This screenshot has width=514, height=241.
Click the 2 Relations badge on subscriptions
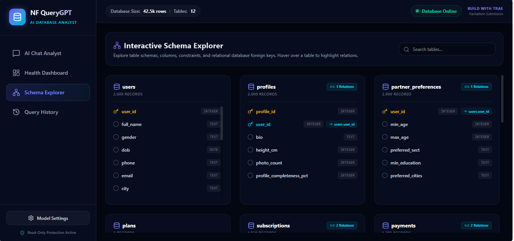[x=342, y=226]
